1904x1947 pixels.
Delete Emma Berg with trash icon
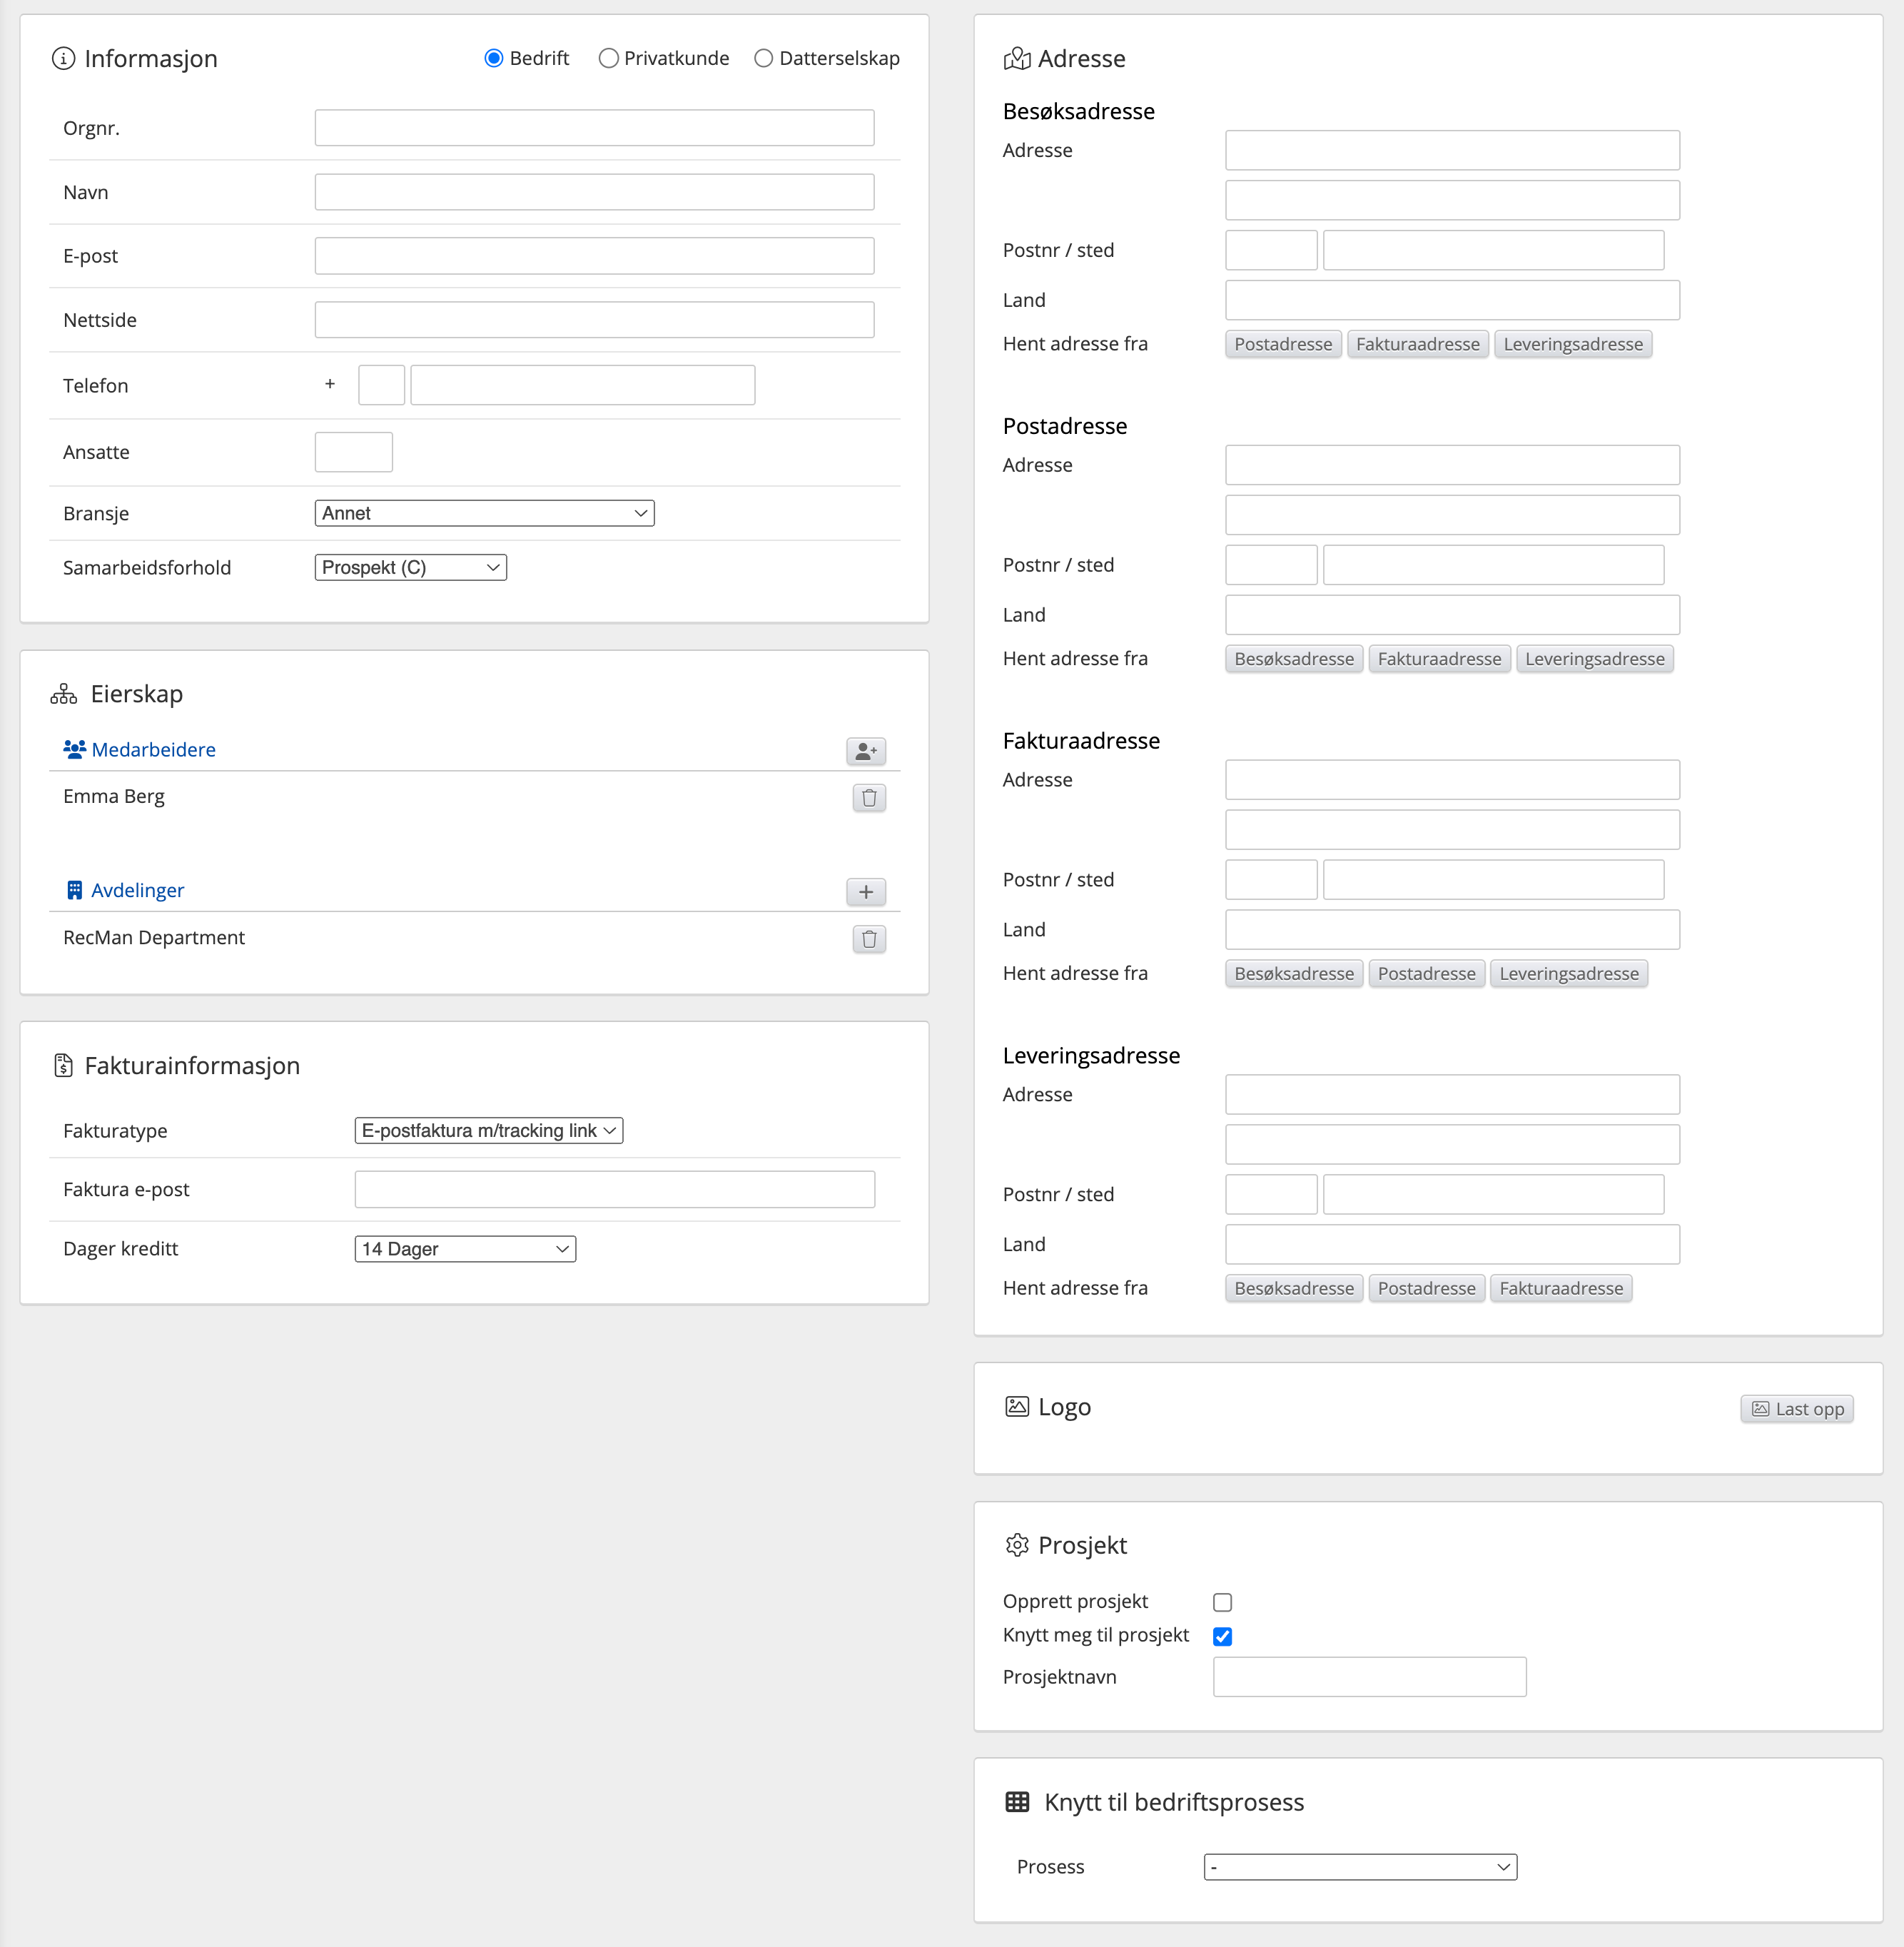[868, 798]
